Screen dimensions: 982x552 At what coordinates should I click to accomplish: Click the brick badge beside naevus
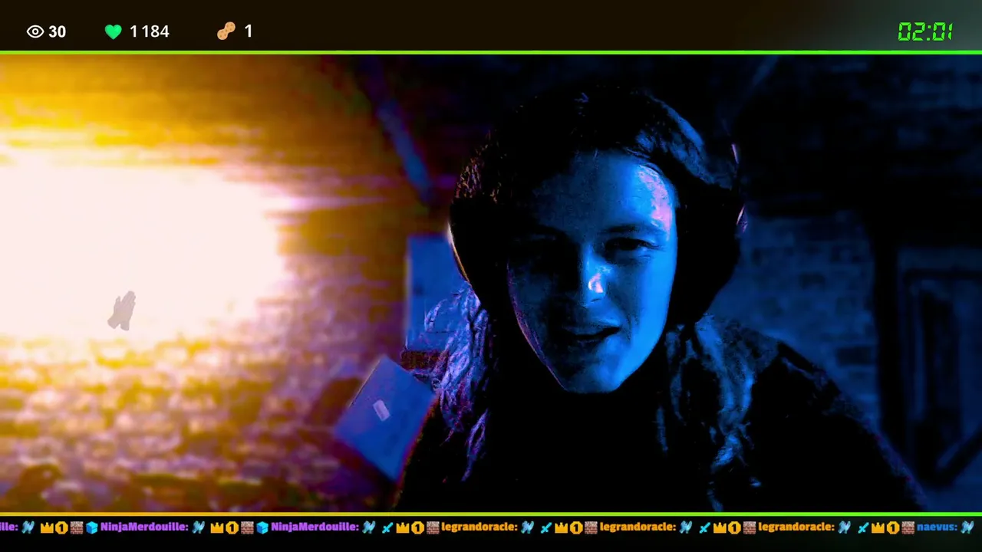pyautogui.click(x=908, y=527)
